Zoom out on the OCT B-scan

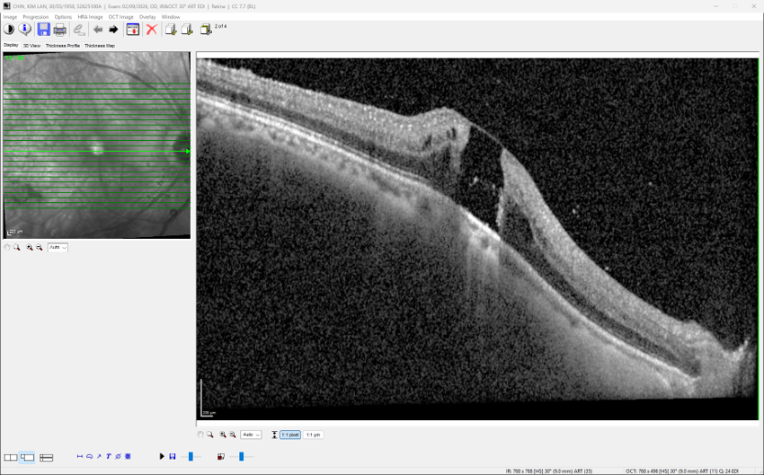[x=233, y=435]
